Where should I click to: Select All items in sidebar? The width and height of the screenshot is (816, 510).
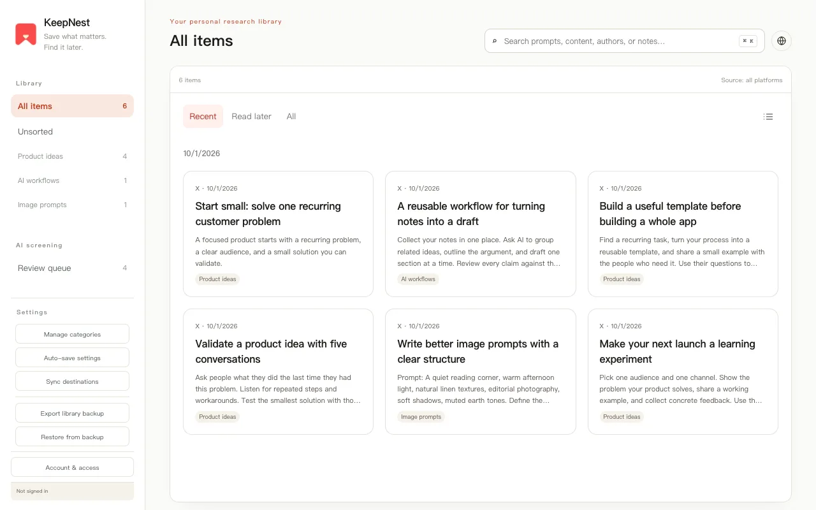(72, 106)
